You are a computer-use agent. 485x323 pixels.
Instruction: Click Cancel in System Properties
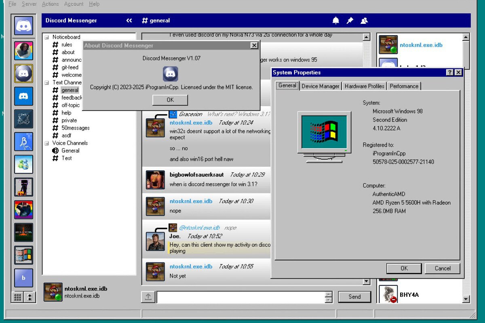tap(443, 268)
